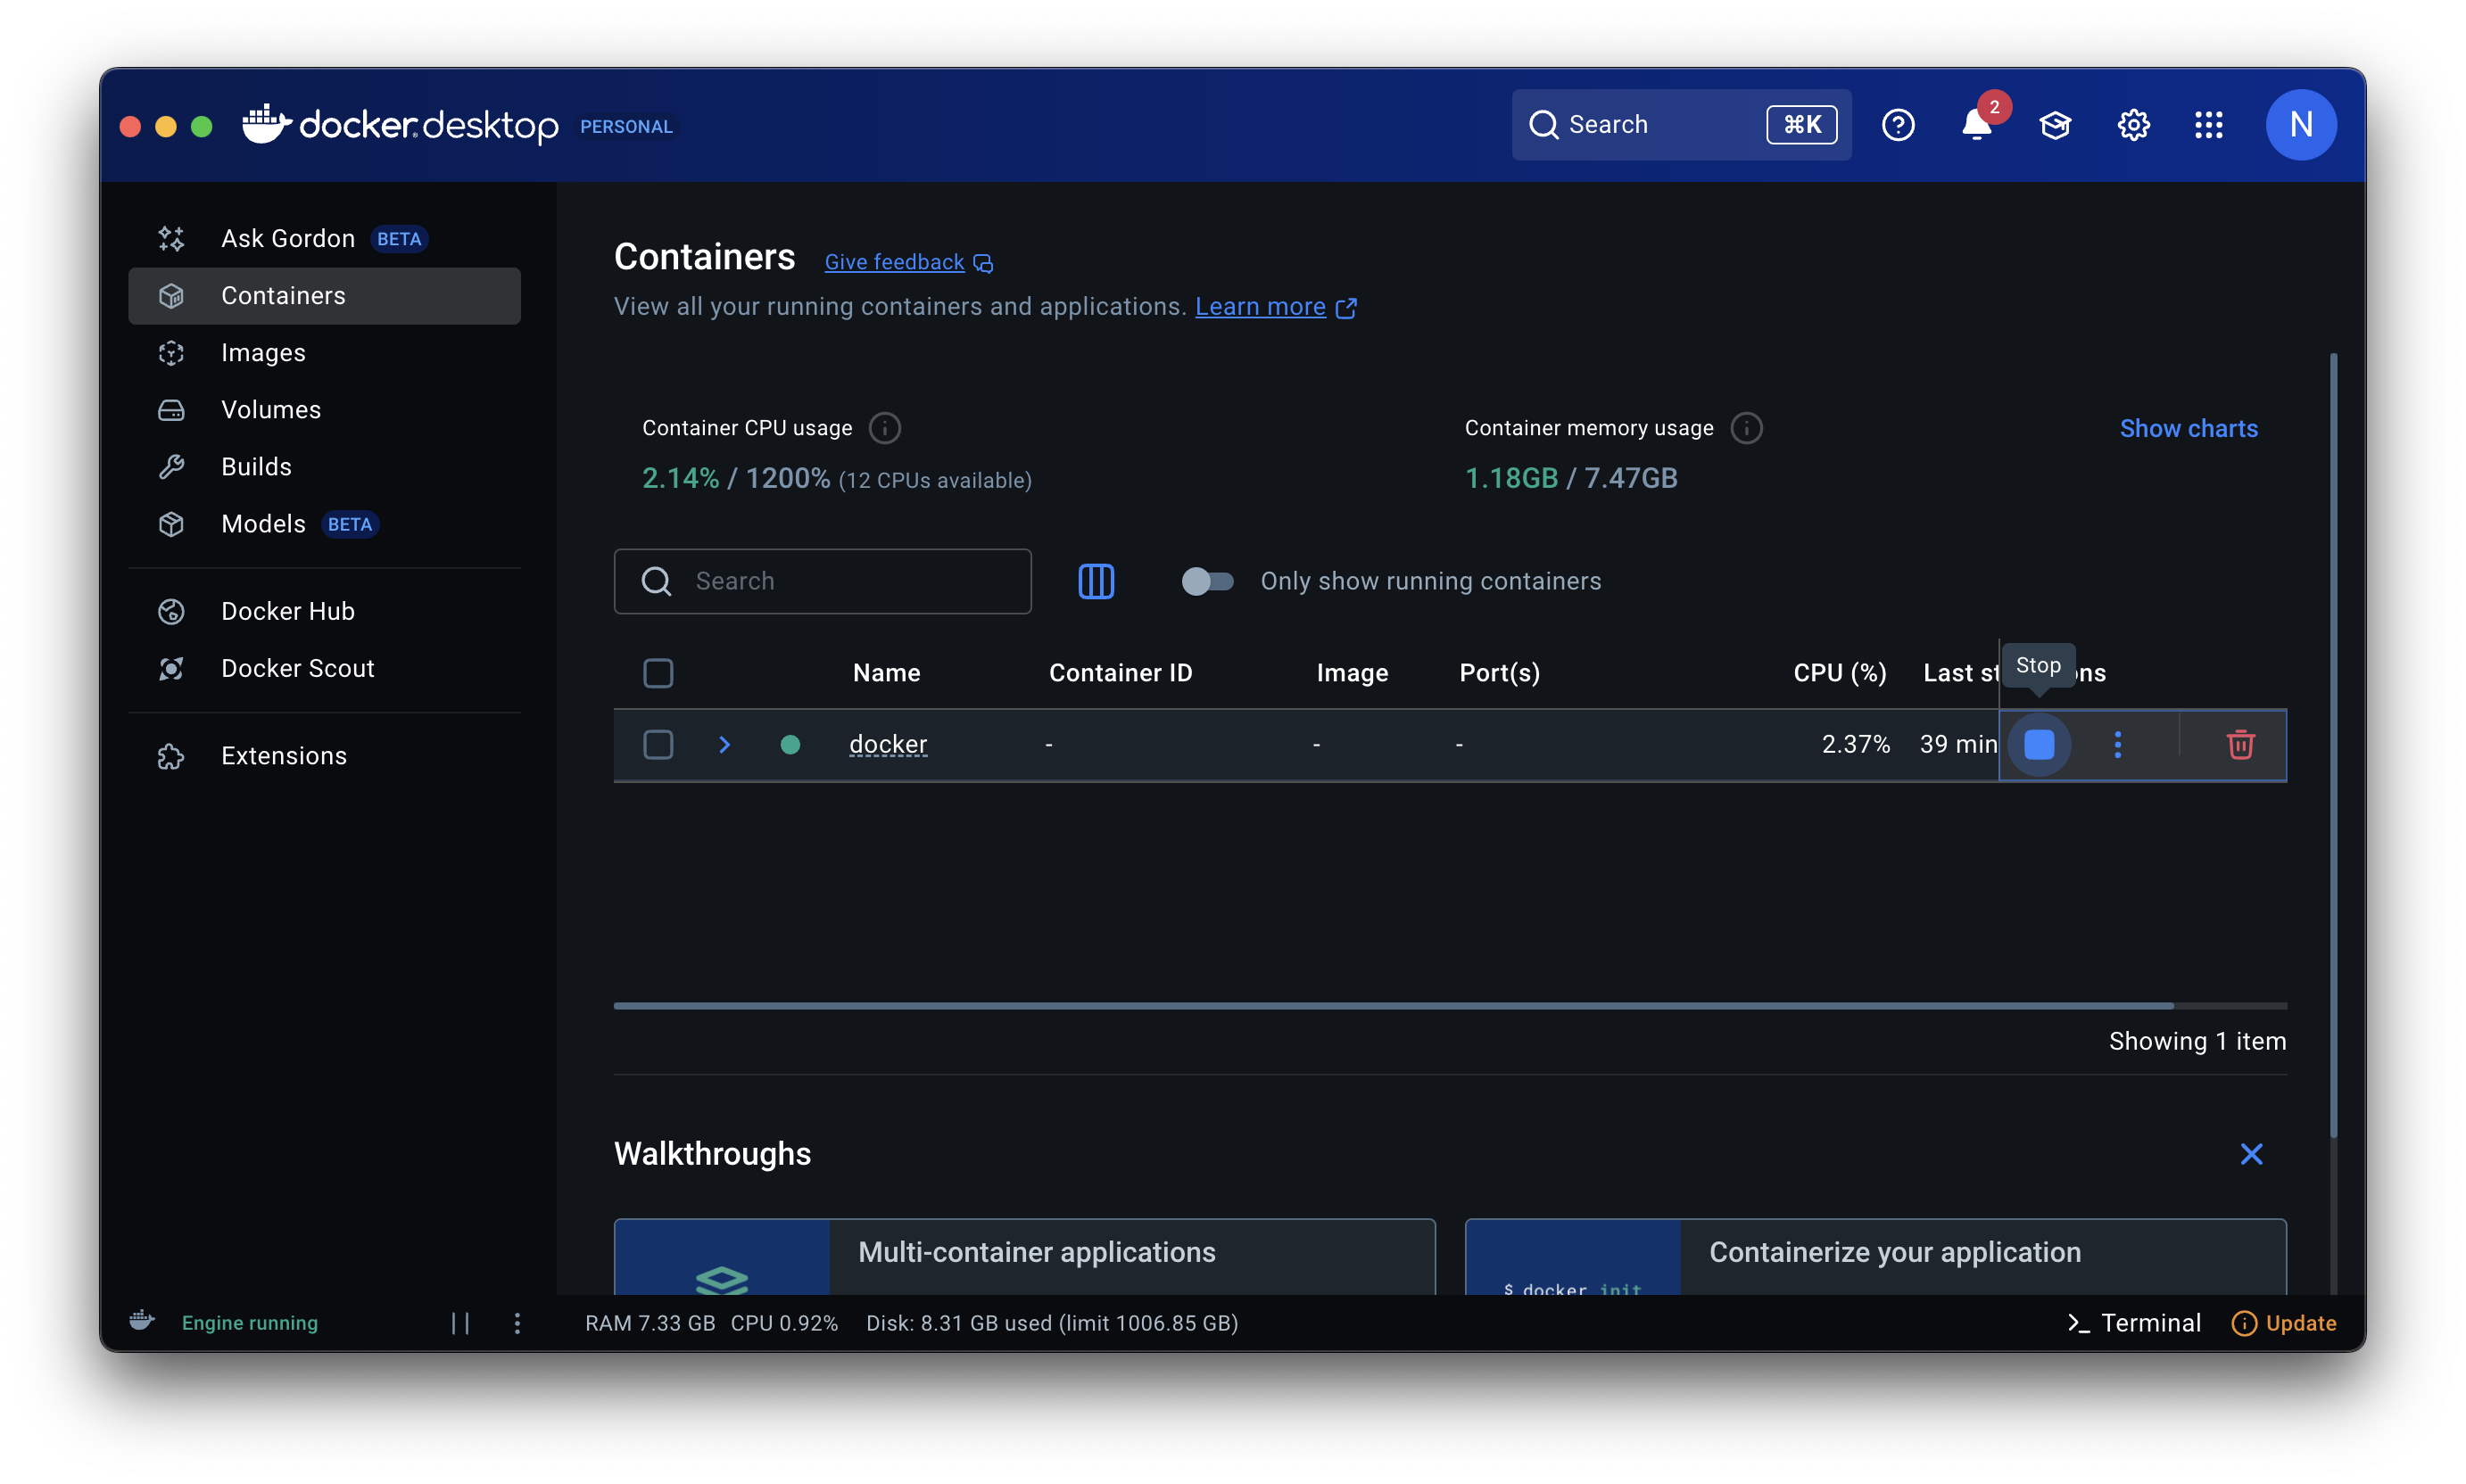The height and width of the screenshot is (1484, 2466).
Task: Open Extensions section
Action: point(324,755)
